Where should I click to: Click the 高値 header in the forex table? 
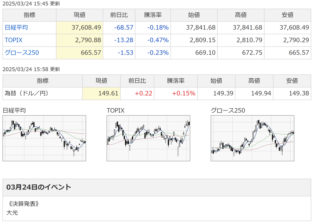(x=254, y=81)
